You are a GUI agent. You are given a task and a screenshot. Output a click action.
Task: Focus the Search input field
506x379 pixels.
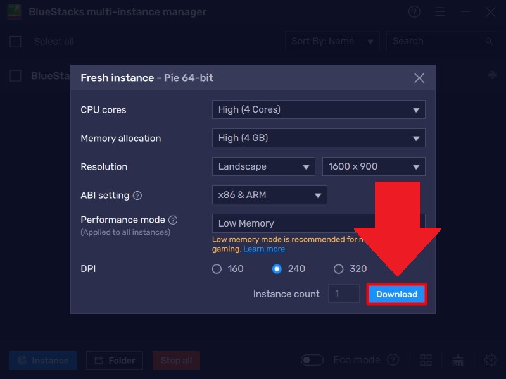click(441, 41)
